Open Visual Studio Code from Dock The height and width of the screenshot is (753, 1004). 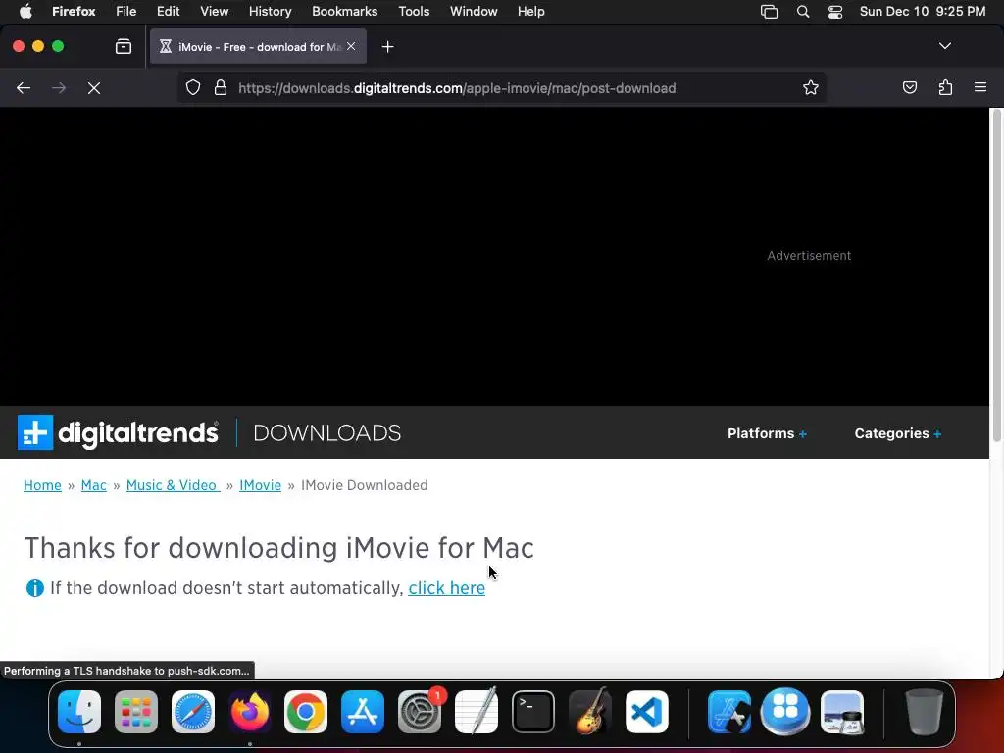pos(647,712)
